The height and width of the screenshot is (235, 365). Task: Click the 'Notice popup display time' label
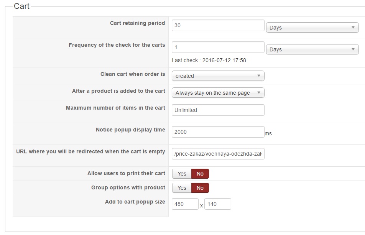(130, 130)
